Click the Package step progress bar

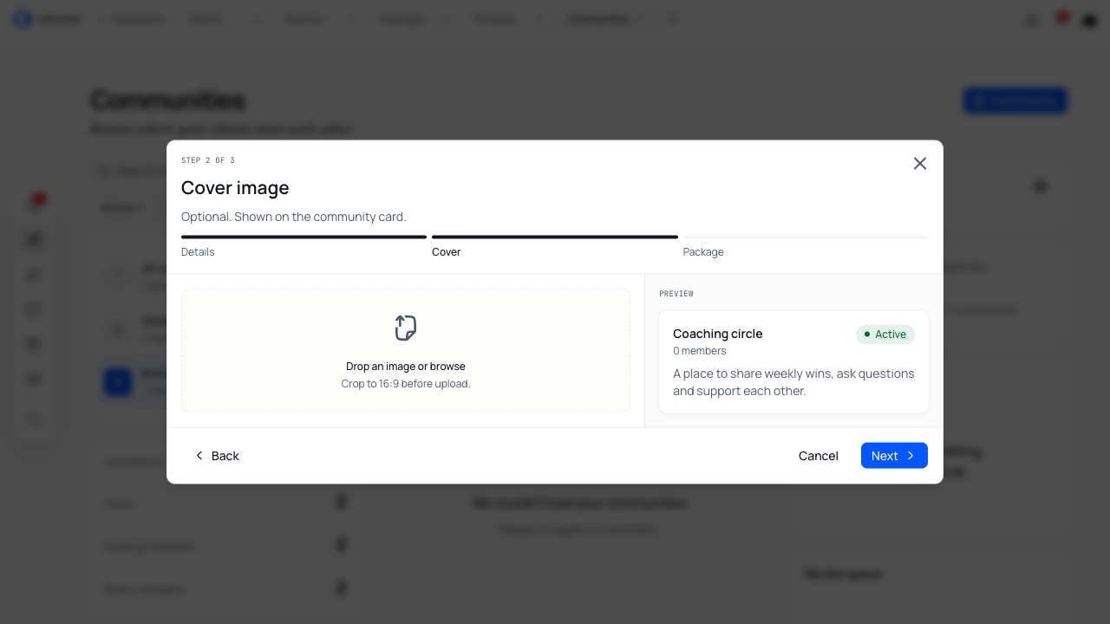806,237
